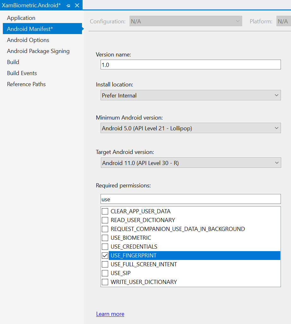
Task: Check the WRITE_USER_DICTIONARY permission
Action: (x=105, y=282)
